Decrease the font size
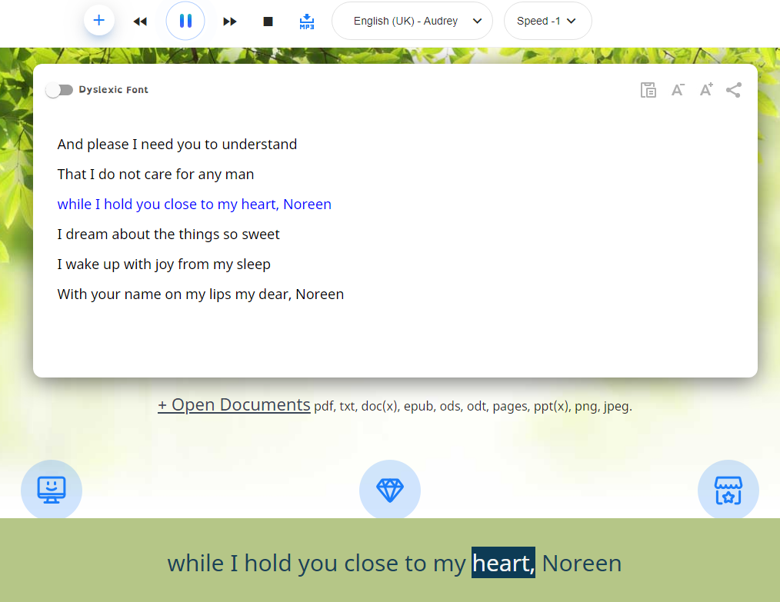The width and height of the screenshot is (780, 602). pos(678,90)
